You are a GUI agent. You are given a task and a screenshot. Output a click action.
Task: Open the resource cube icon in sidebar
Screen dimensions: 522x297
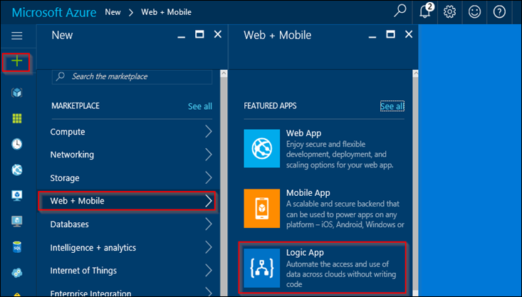click(17, 92)
